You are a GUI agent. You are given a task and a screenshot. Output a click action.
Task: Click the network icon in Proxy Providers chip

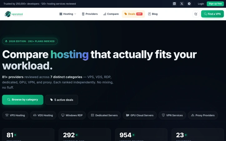coord(193,115)
